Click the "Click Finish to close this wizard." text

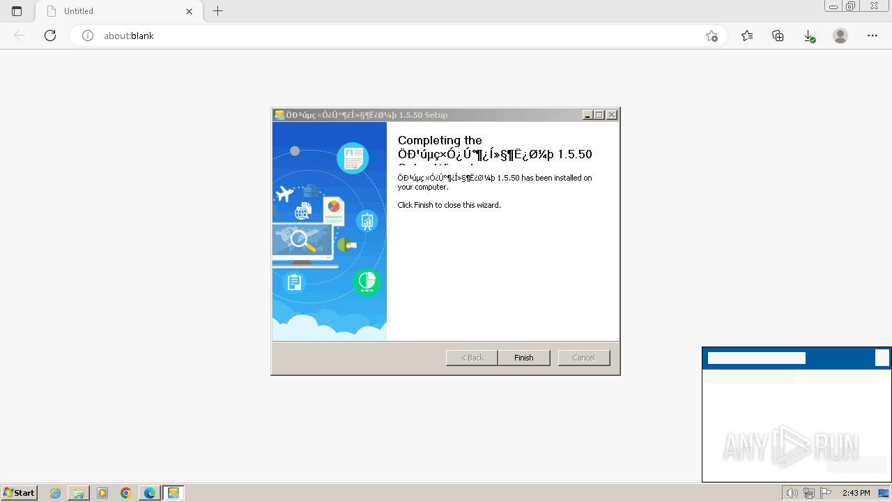[x=449, y=205]
